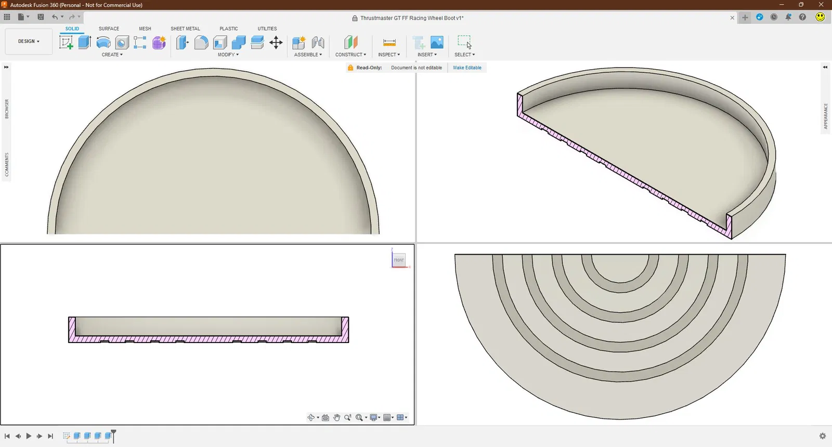Click the FRONT view cube face
Image resolution: width=832 pixels, height=447 pixels.
pyautogui.click(x=399, y=260)
